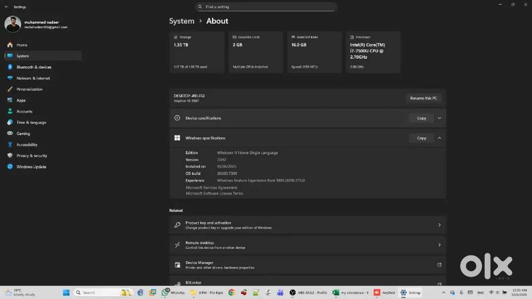Click the back arrow in Settings
Image resolution: width=532 pixels, height=299 pixels.
[6, 7]
